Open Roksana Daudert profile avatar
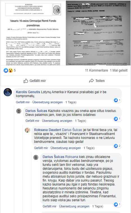This screenshot has height=213, width=131. point(27,130)
